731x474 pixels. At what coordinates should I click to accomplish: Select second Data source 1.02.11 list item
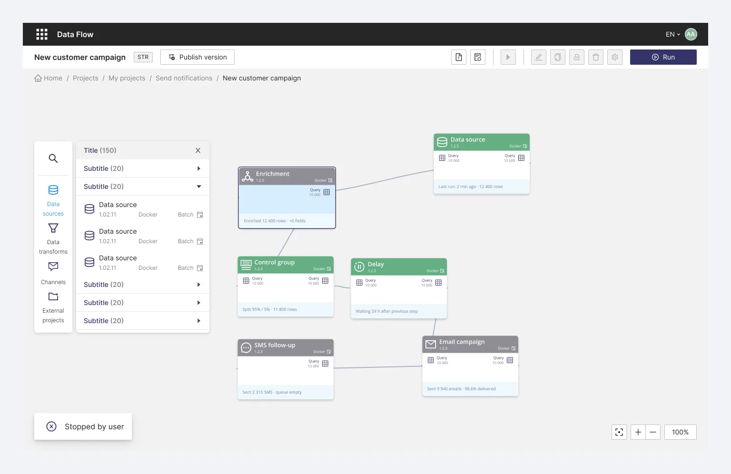143,236
